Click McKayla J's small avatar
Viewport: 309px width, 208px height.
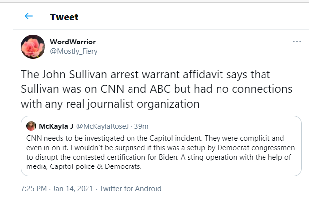point(31,125)
